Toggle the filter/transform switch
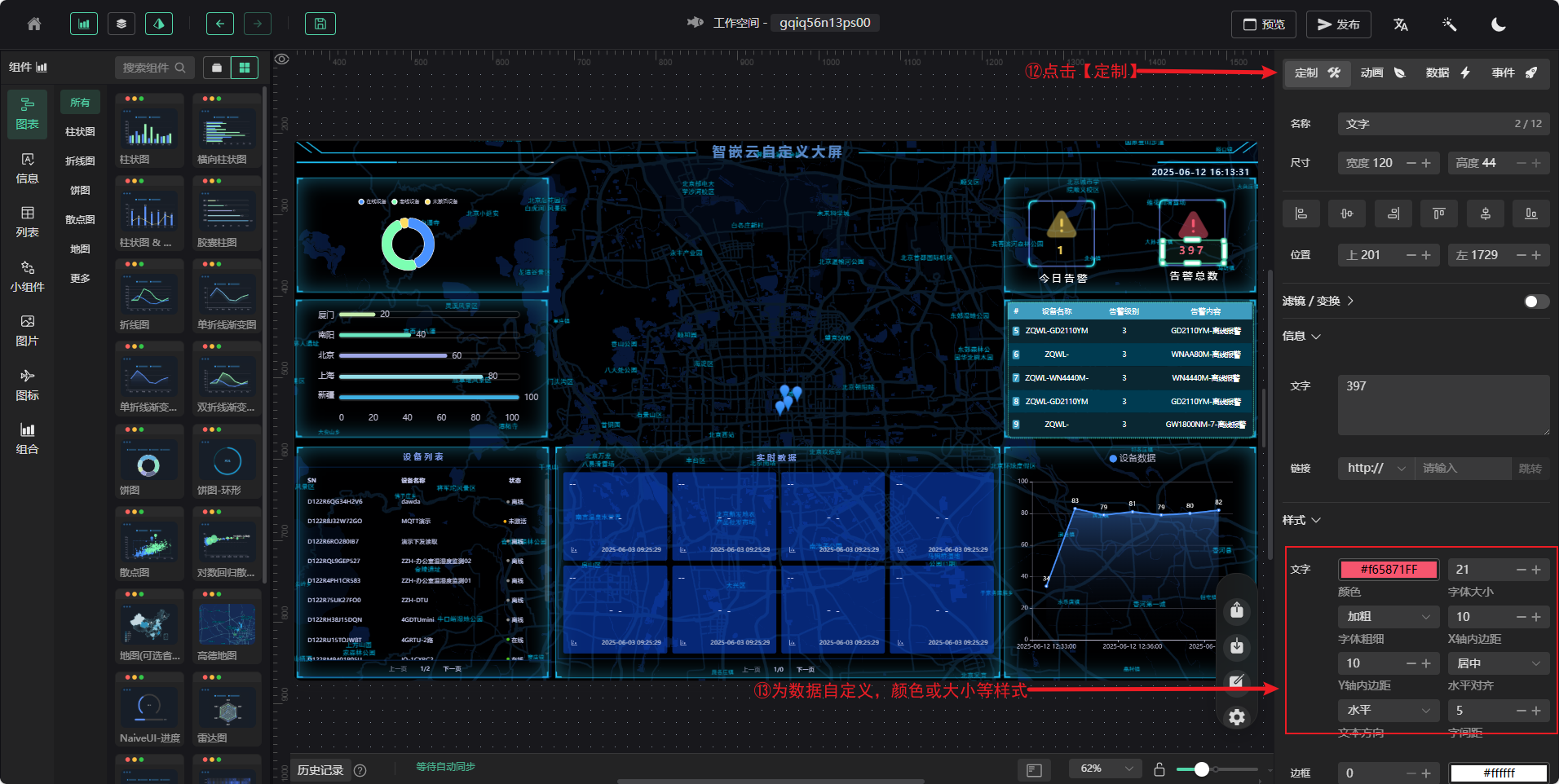 point(1535,302)
